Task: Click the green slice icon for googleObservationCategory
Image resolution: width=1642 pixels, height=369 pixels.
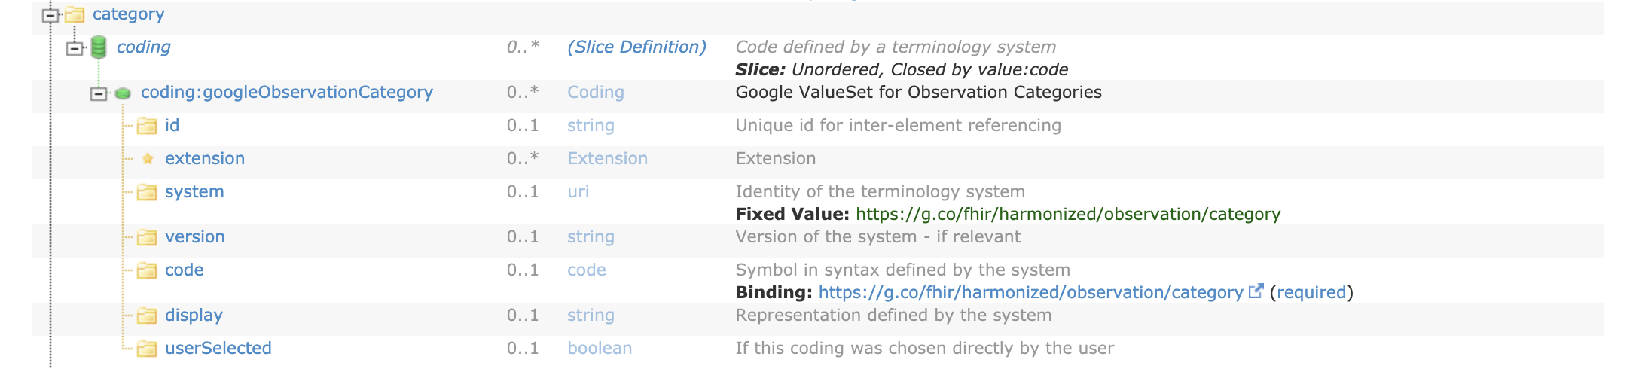Action: (x=123, y=94)
